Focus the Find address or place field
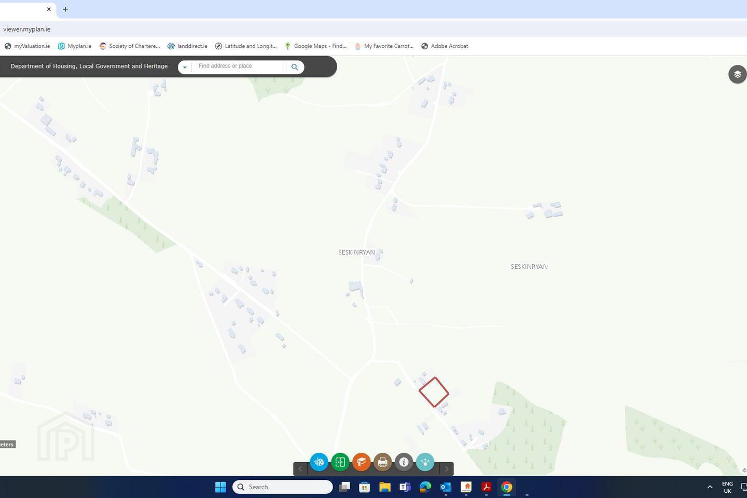The height and width of the screenshot is (498, 747). click(239, 66)
